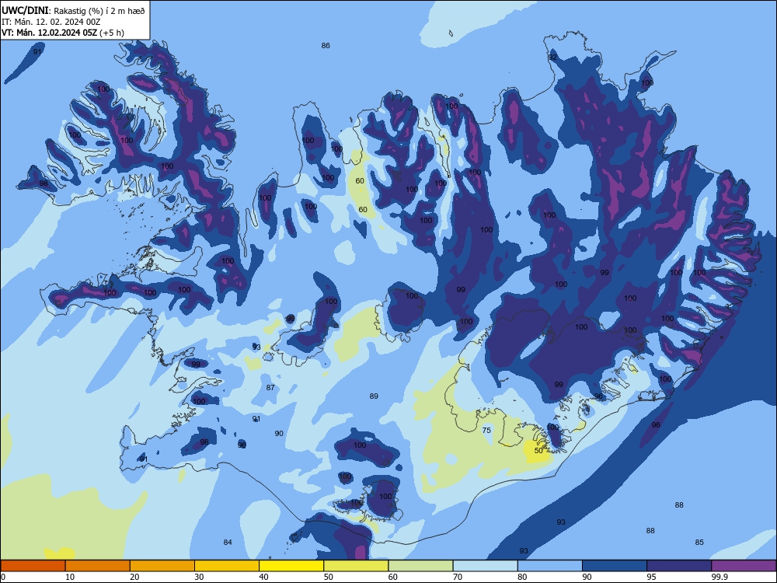Click the '95' legend tick label
This screenshot has height=583, width=777.
click(652, 577)
